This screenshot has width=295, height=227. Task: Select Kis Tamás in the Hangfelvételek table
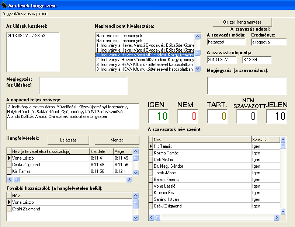[51, 171]
